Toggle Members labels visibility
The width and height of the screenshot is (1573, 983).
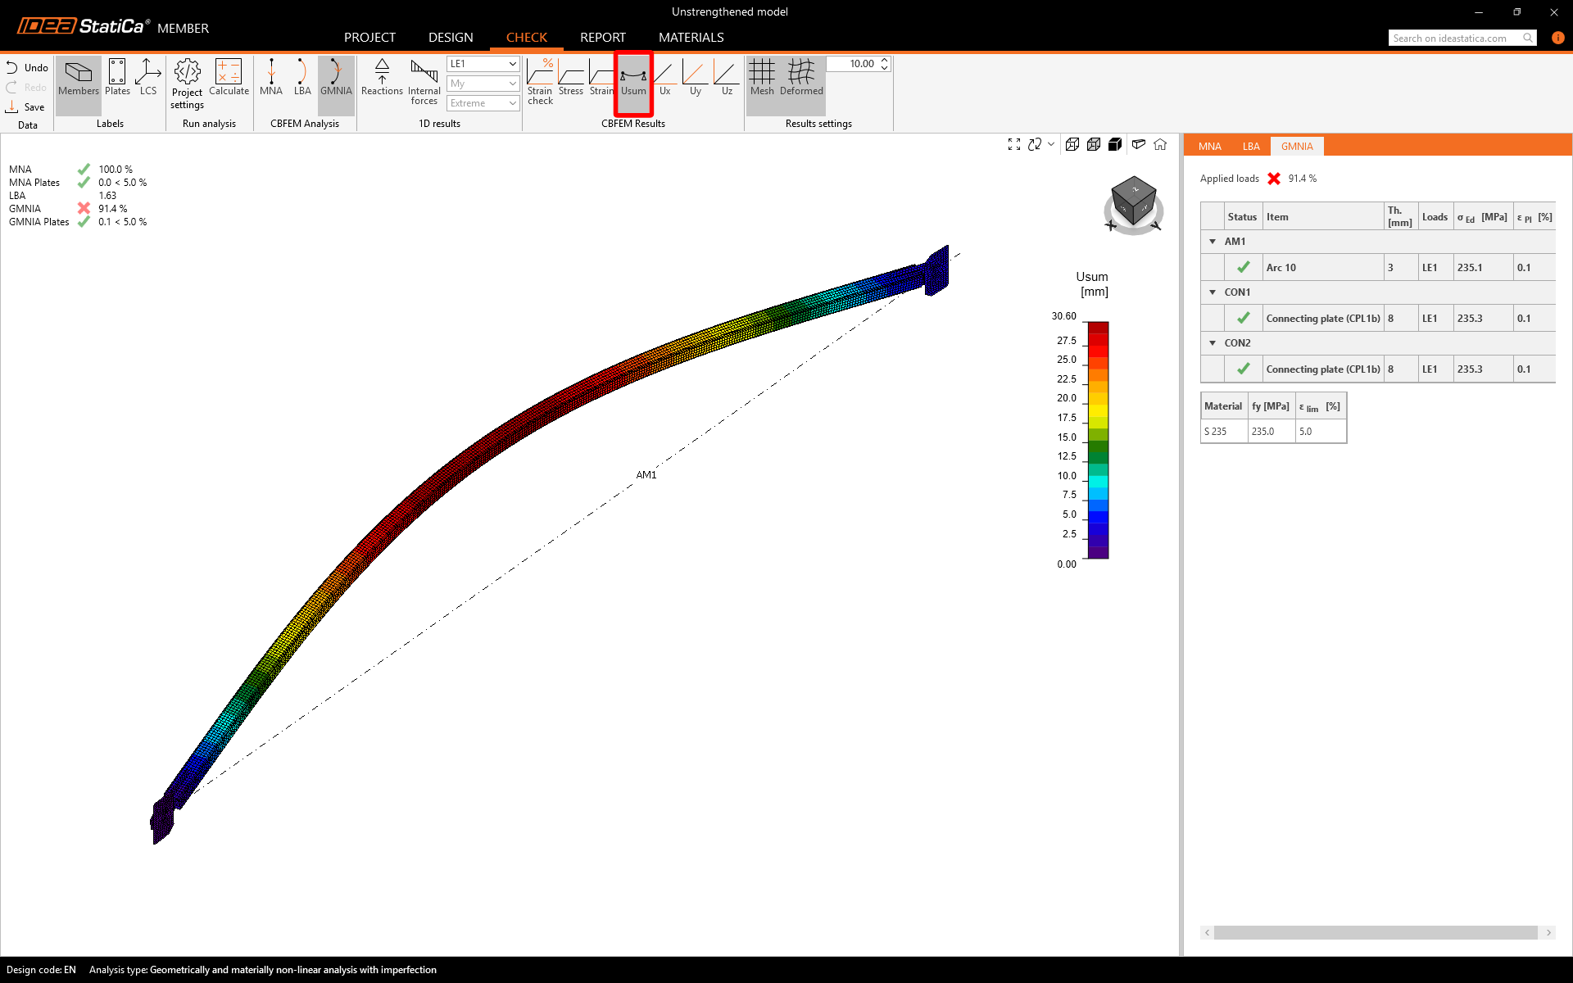coord(79,81)
